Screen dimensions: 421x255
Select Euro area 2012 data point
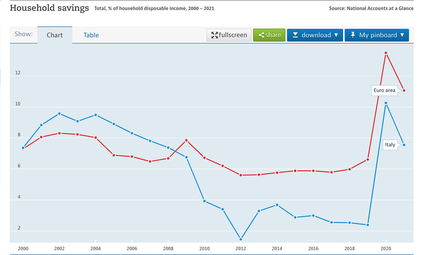[x=241, y=175]
